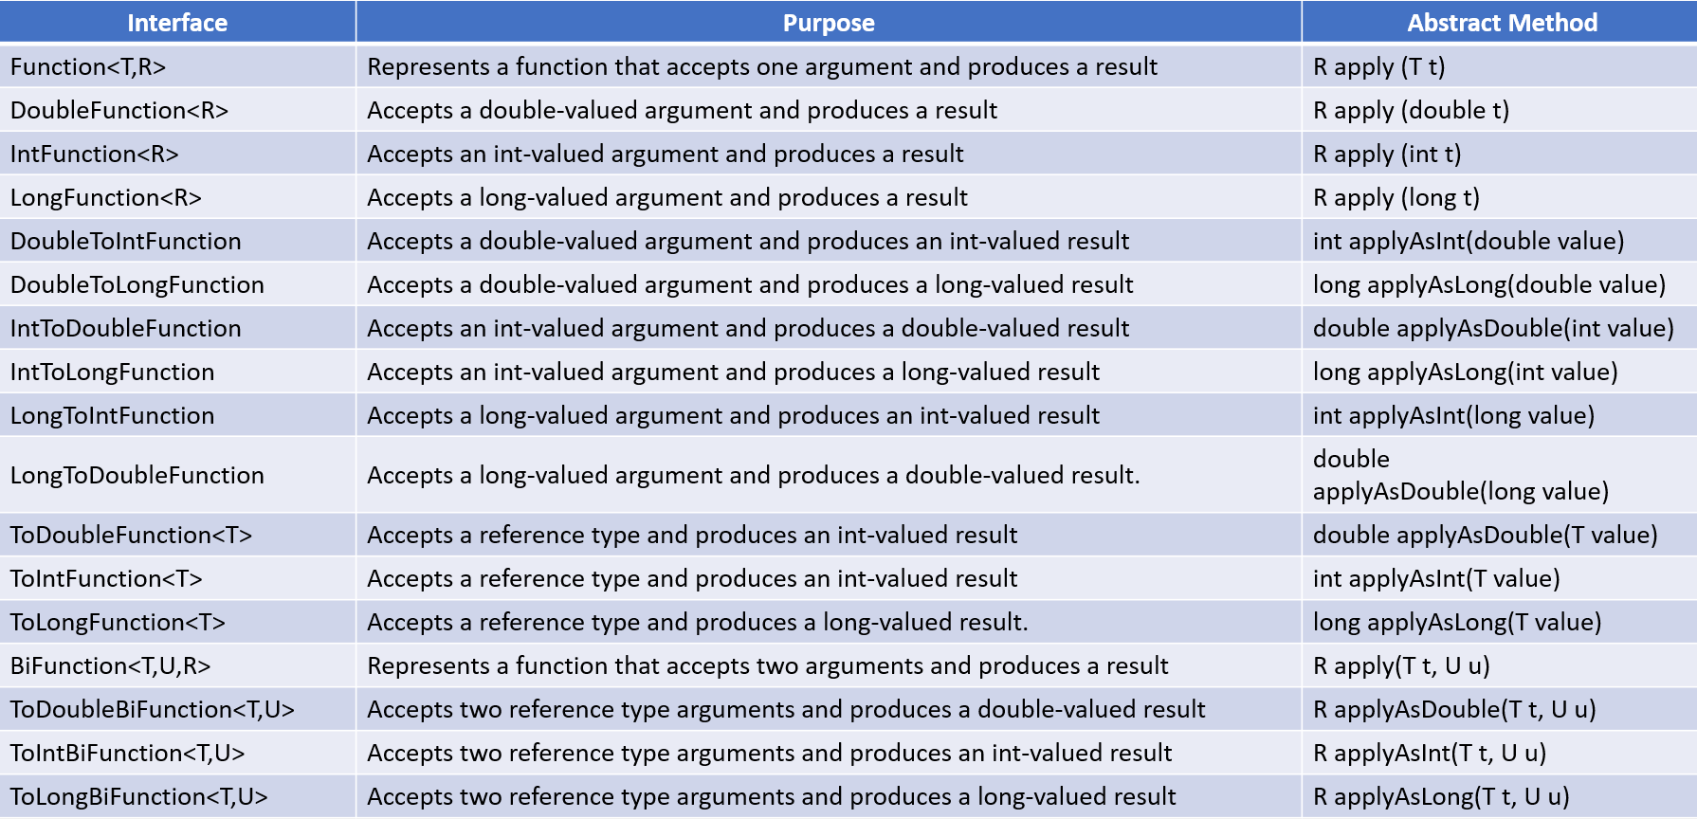
Task: Click the BiFunction<T,U,R> interface cell
Action: (x=111, y=666)
